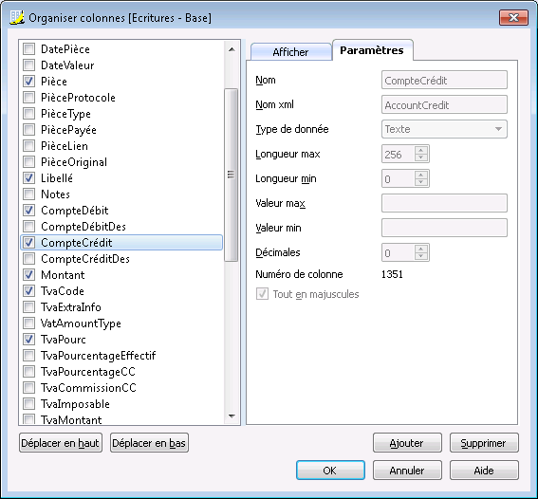The width and height of the screenshot is (538, 499).
Task: Click the column list scrollbar thumb
Action: (232, 175)
